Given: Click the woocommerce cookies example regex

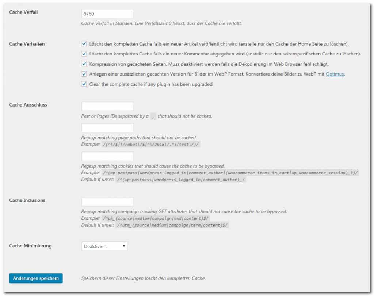Looking at the screenshot, I should pos(230,173).
